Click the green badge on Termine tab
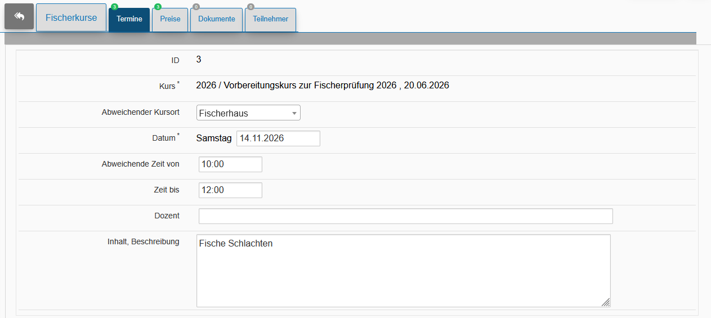The height and width of the screenshot is (318, 711). pyautogui.click(x=114, y=7)
